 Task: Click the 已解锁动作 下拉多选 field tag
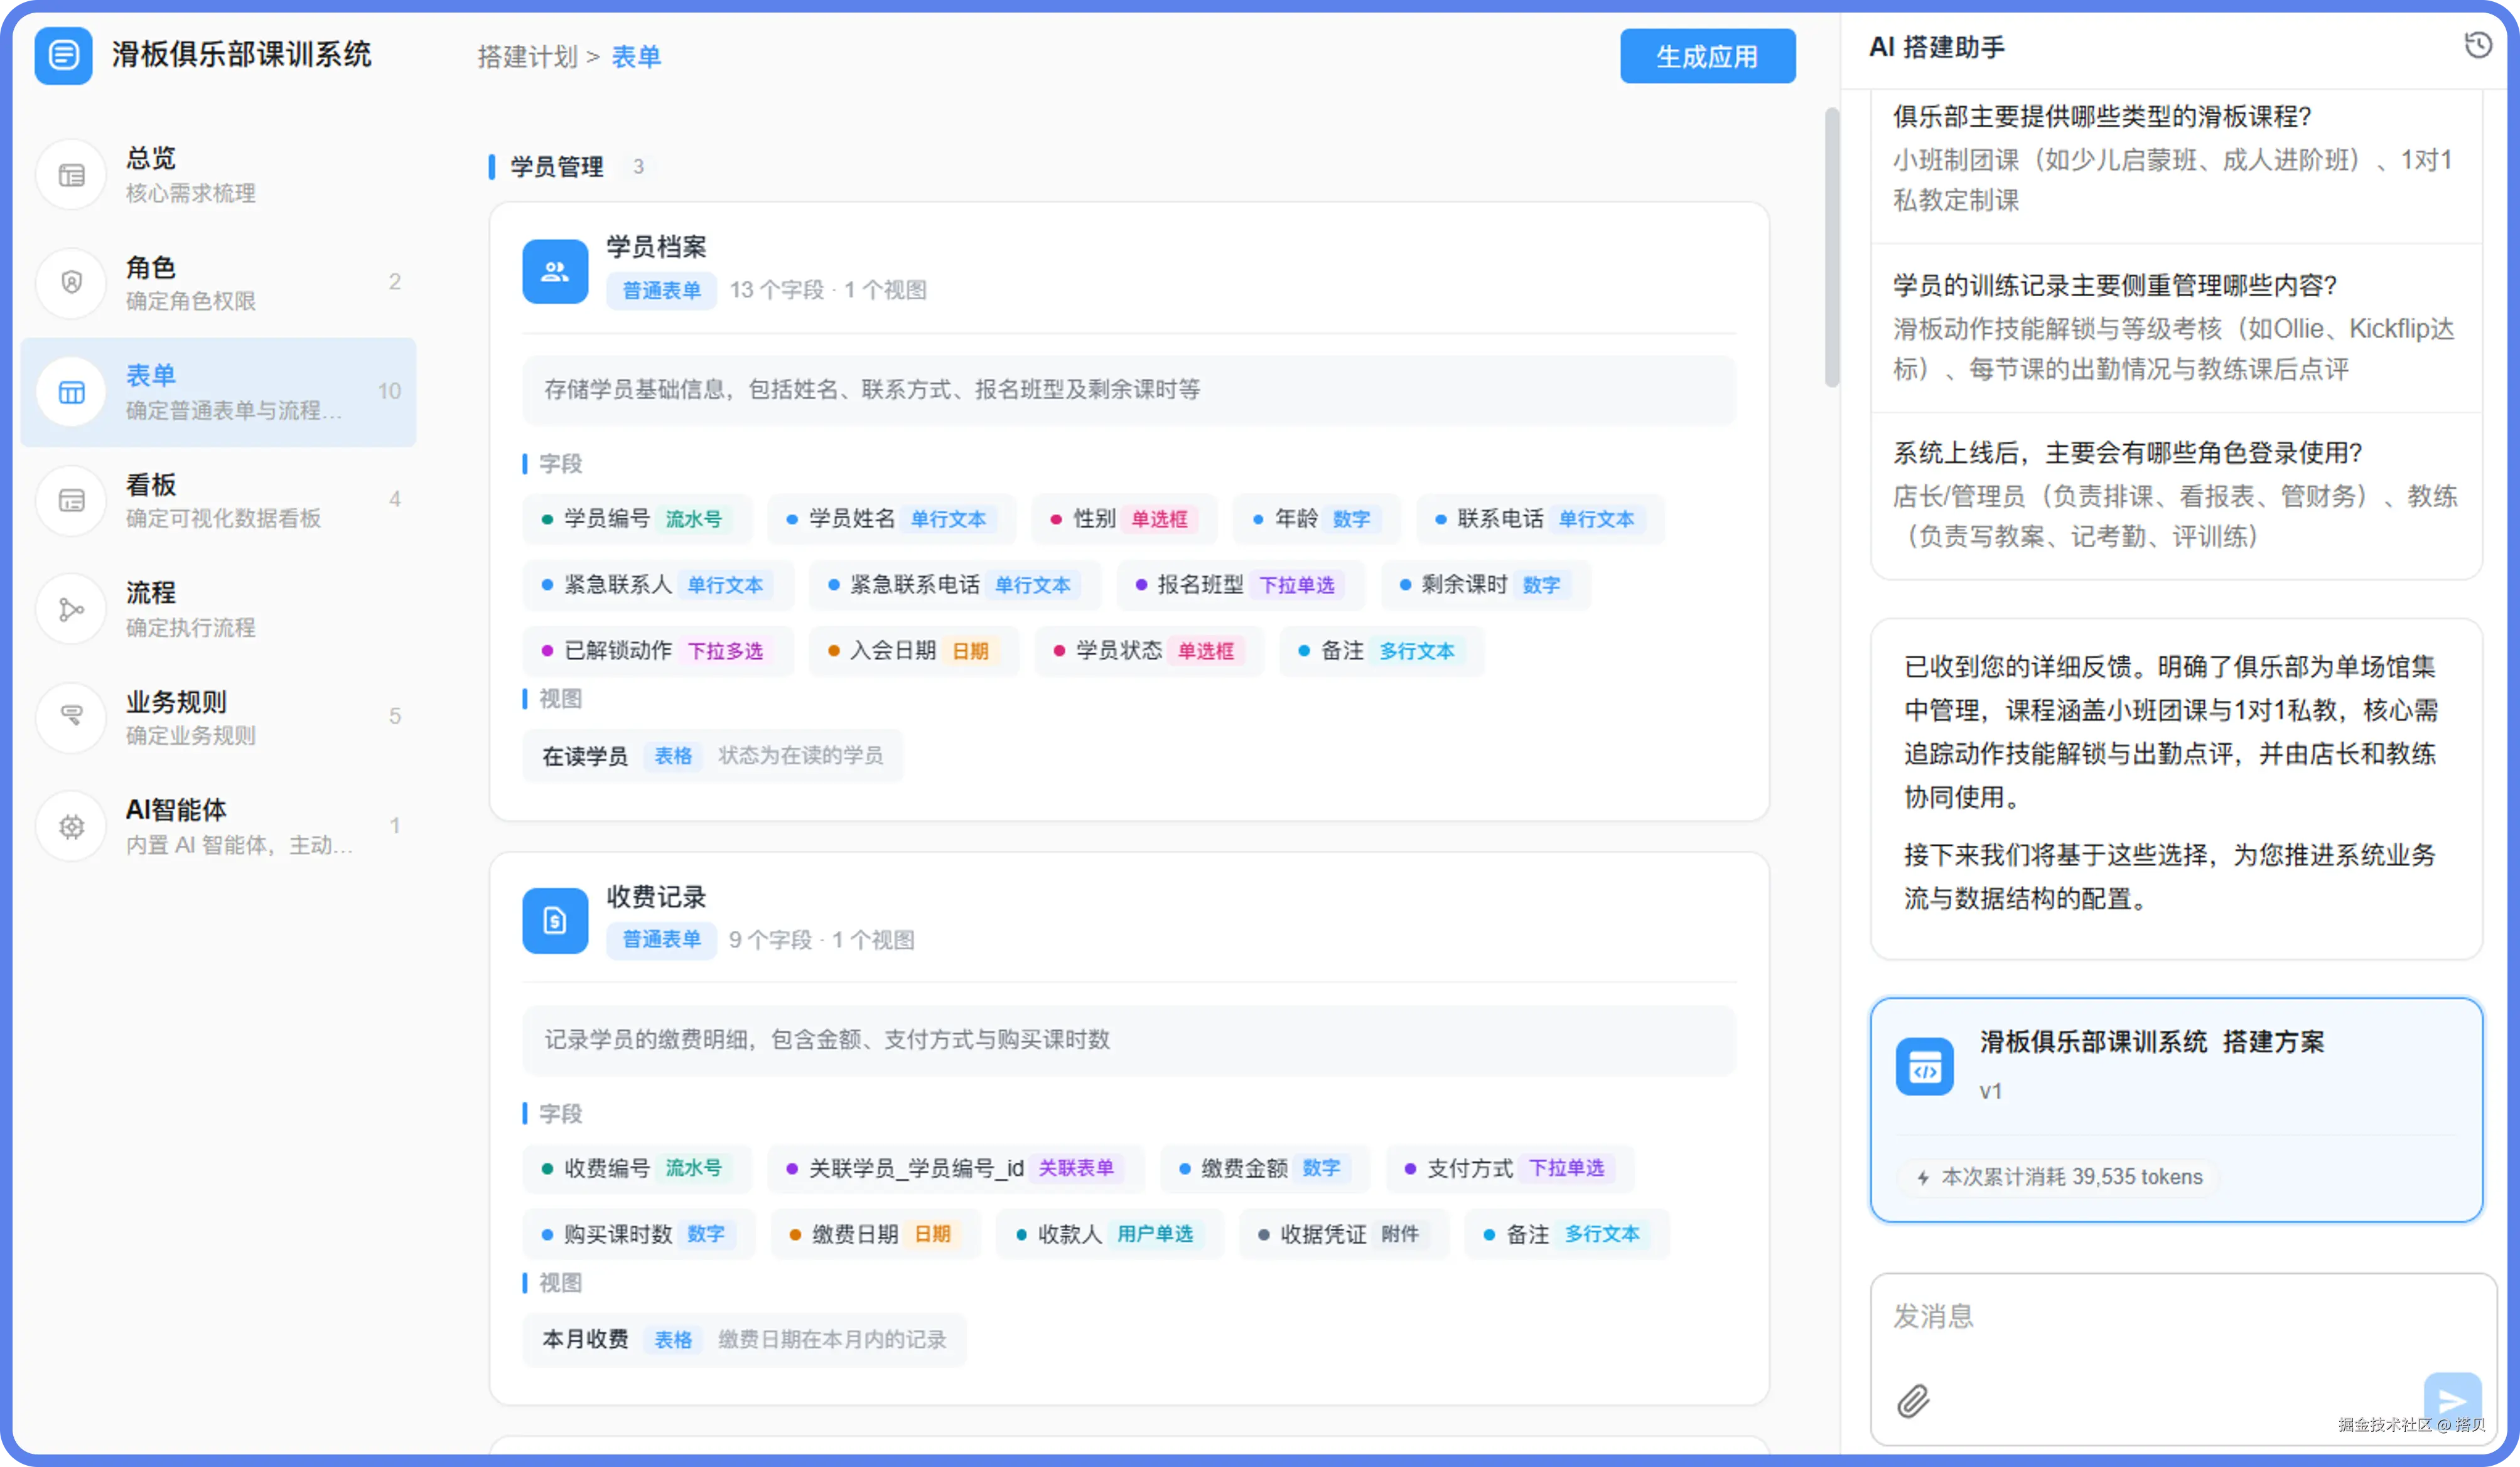point(658,651)
